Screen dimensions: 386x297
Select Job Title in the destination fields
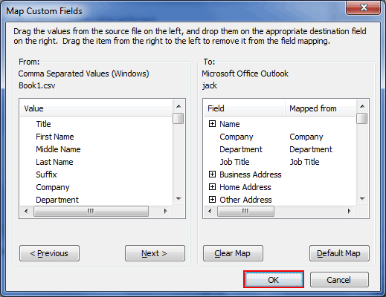(x=234, y=162)
